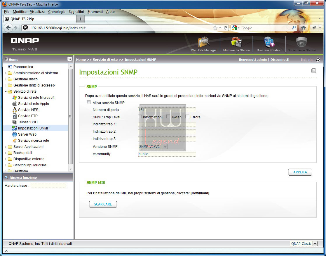Viewport: 326px width, 256px height.
Task: Open the Italiano language selector arrow
Action: pyautogui.click(x=318, y=60)
